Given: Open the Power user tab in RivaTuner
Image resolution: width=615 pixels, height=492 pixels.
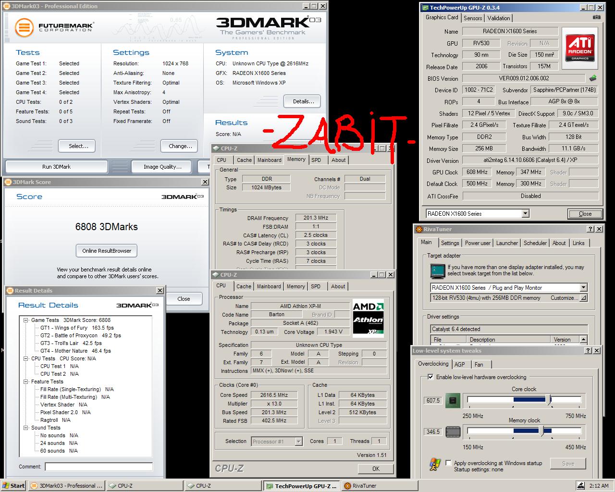Looking at the screenshot, I should coord(478,243).
